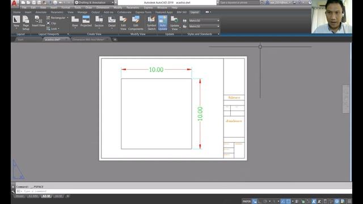Viewport: 363px width, 204px height.
Task: Click the search box help question icon
Action: point(310,2)
